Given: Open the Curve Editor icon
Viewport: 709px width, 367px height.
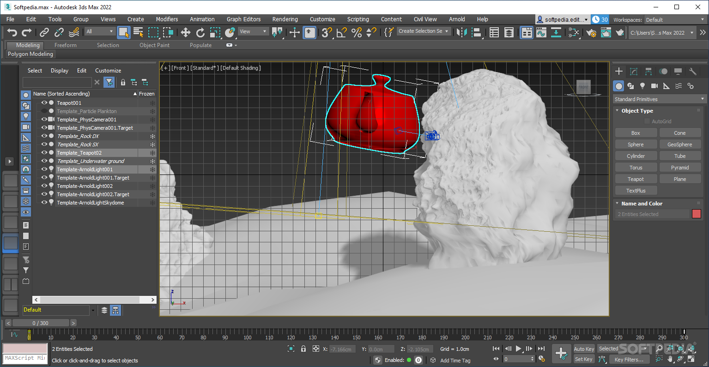Looking at the screenshot, I should (x=541, y=32).
